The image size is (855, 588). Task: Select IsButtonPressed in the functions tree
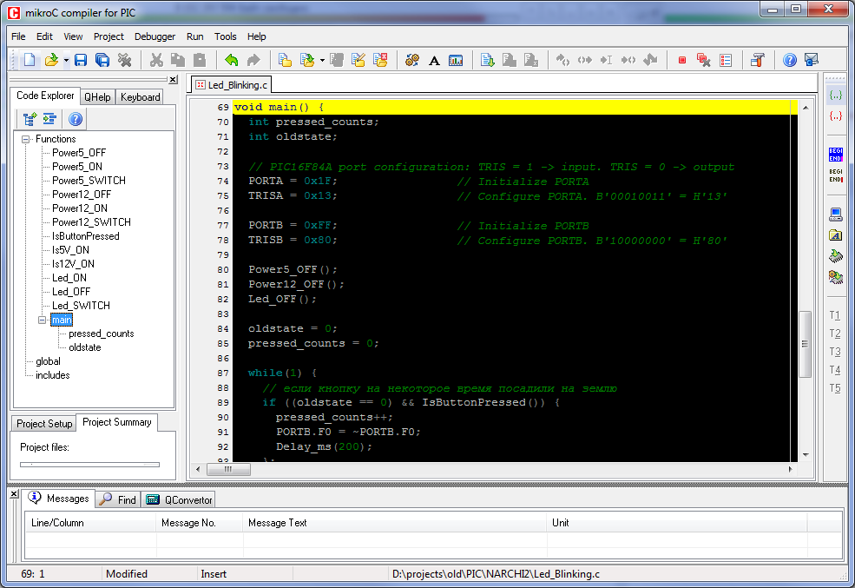pos(86,236)
